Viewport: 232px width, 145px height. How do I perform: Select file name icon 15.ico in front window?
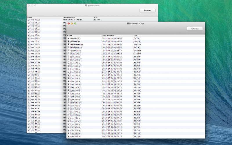tap(75, 72)
